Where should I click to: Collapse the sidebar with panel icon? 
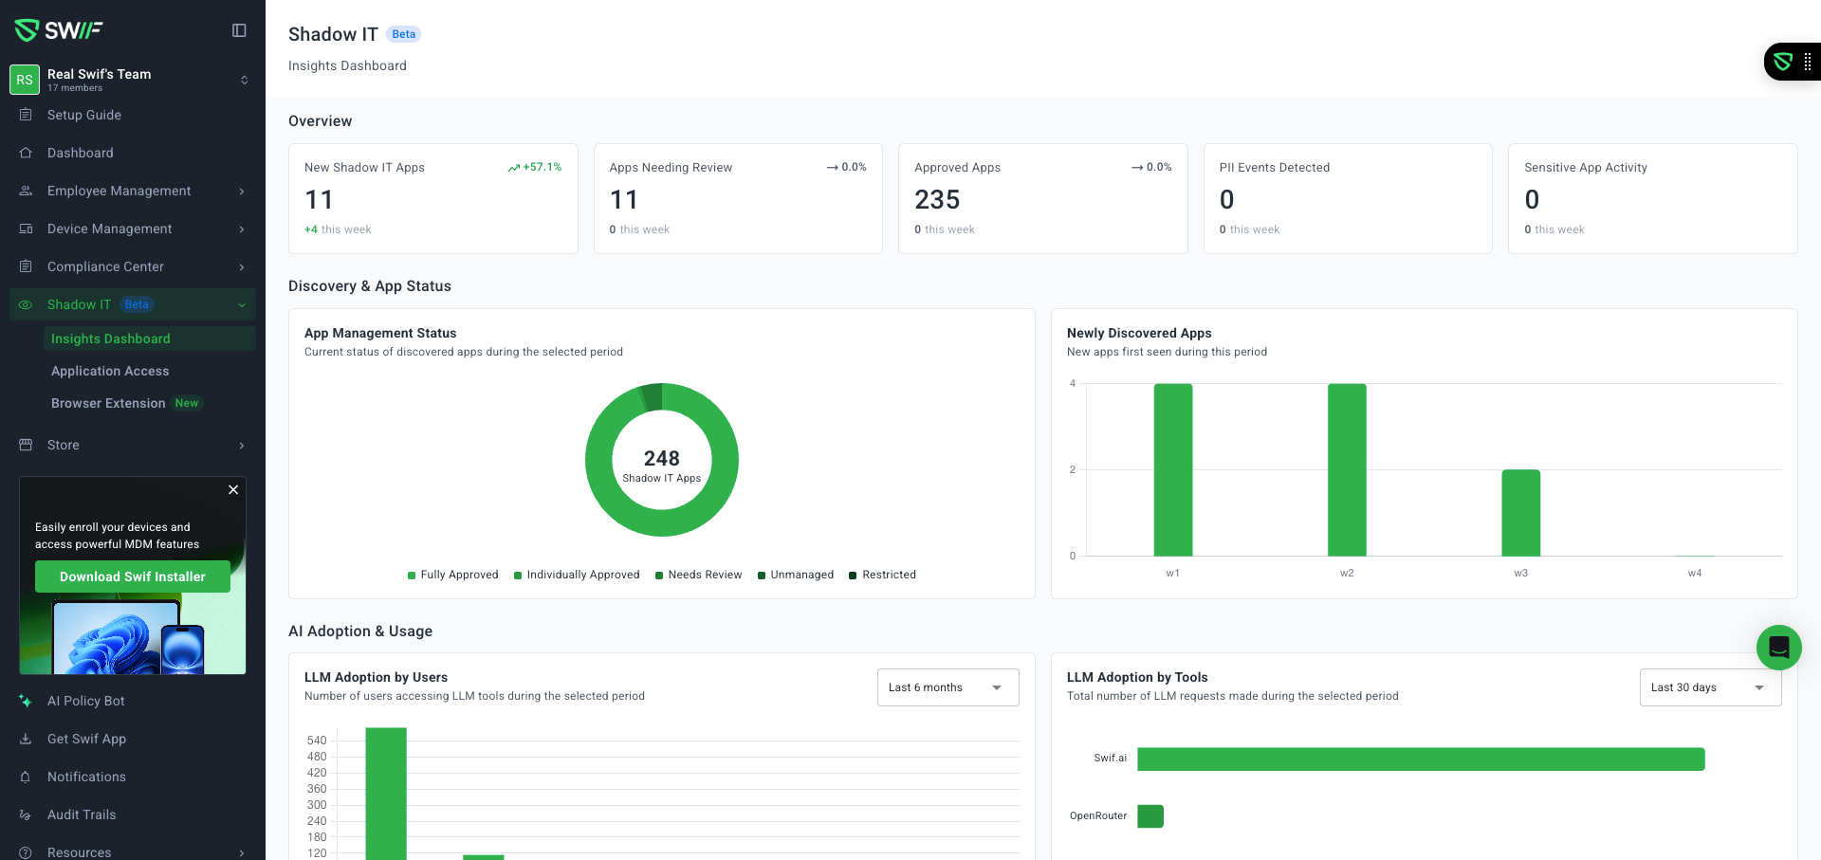[x=239, y=30]
